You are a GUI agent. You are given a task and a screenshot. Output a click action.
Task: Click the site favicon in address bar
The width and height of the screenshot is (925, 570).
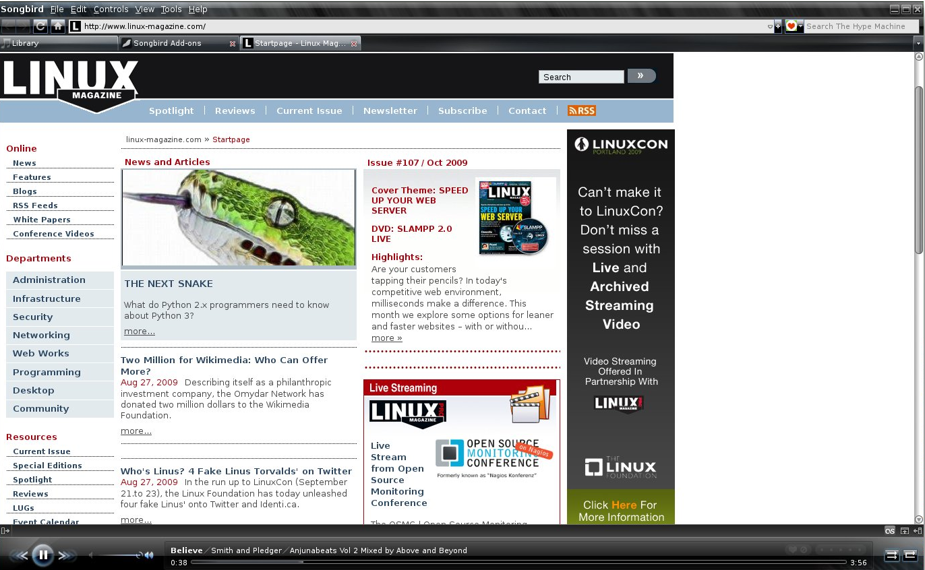point(76,26)
